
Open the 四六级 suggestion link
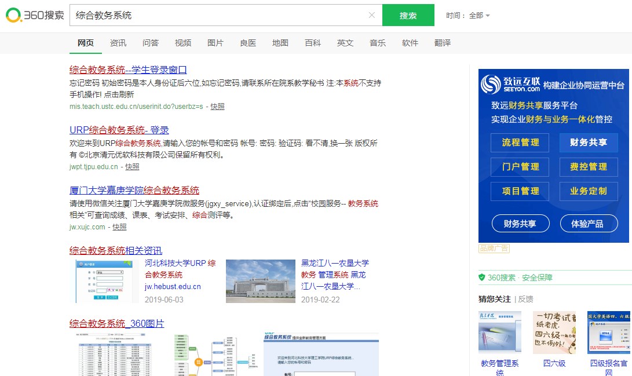(554, 363)
